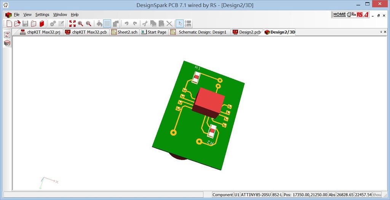Open the Help menu
Image resolution: width=390 pixels, height=200 pixels.
click(x=75, y=15)
